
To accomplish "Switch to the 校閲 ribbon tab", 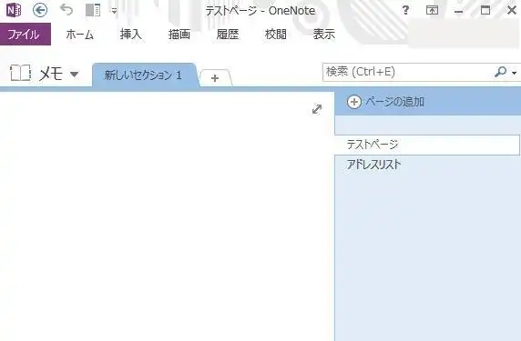I will coord(276,35).
